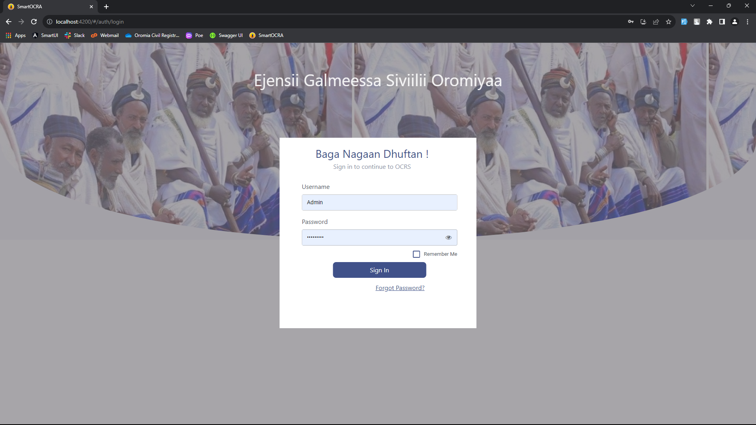Viewport: 756px width, 425px height.
Task: Open the blue translate extension icon
Action: click(x=684, y=22)
